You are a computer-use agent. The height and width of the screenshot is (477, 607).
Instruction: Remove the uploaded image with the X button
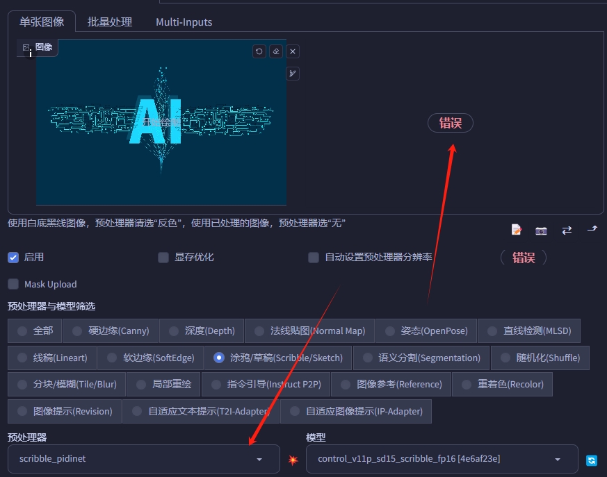(x=291, y=51)
